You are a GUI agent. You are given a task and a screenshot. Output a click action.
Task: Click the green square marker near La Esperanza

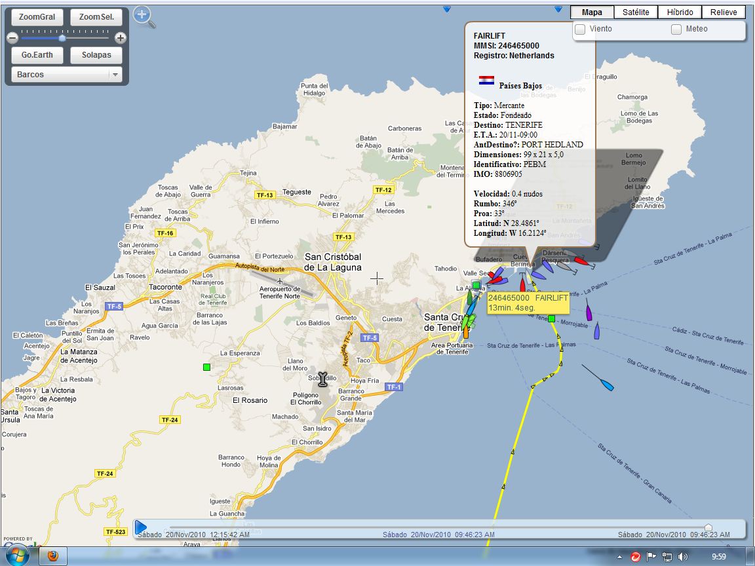[x=206, y=368]
